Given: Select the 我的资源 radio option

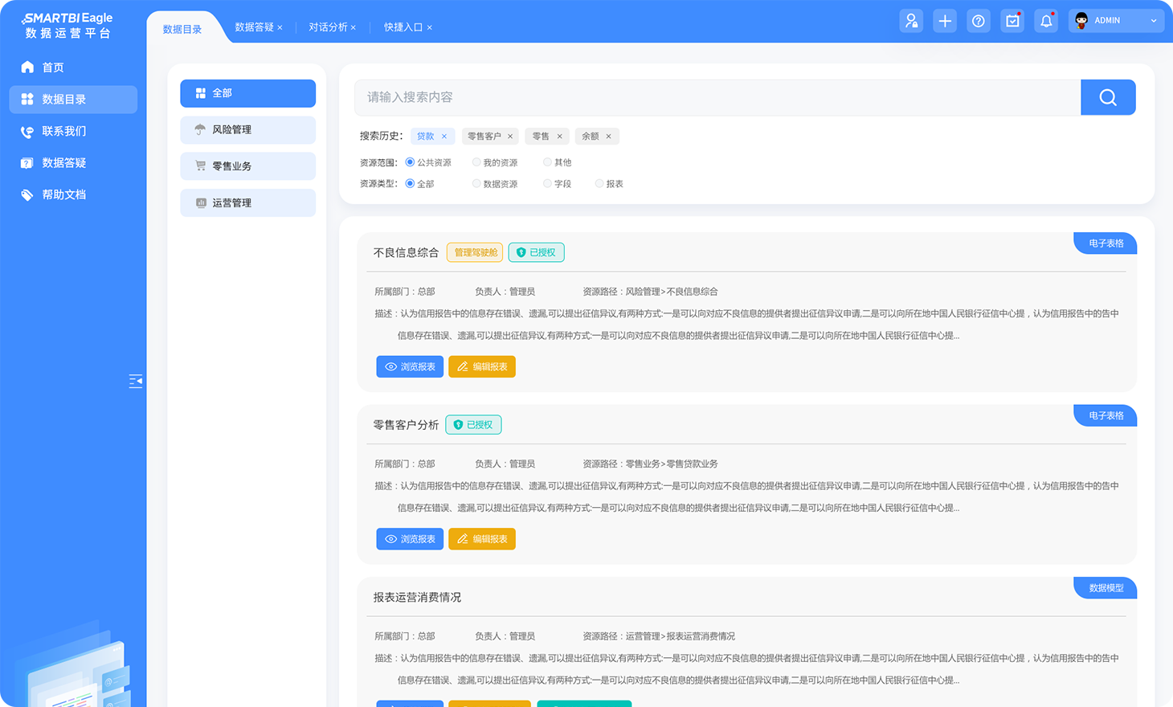Looking at the screenshot, I should click(x=476, y=162).
